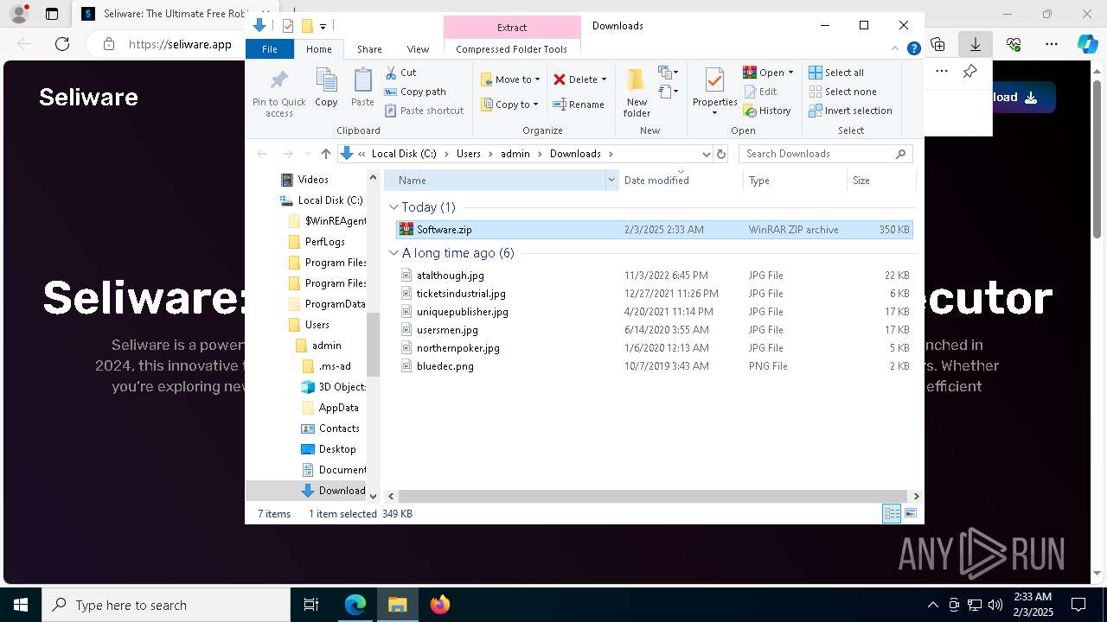
Task: Open the File menu tab
Action: 270,49
